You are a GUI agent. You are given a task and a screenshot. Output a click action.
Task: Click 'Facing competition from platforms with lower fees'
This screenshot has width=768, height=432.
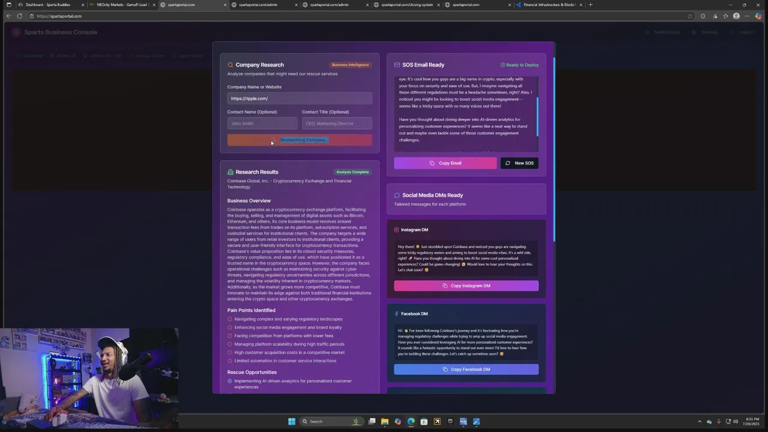coord(284,336)
